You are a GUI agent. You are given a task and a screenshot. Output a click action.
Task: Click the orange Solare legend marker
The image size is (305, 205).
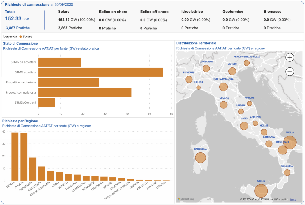click(21, 37)
